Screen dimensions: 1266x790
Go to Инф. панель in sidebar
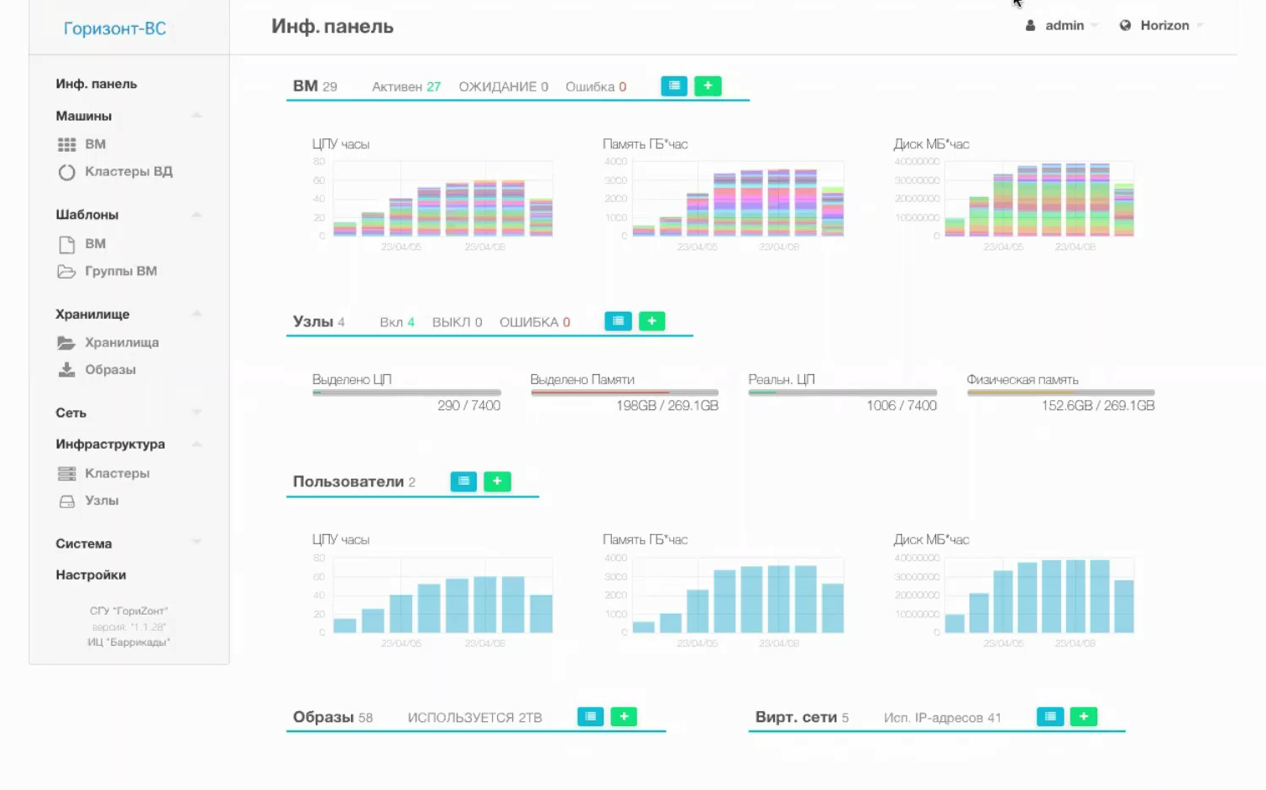coord(97,84)
